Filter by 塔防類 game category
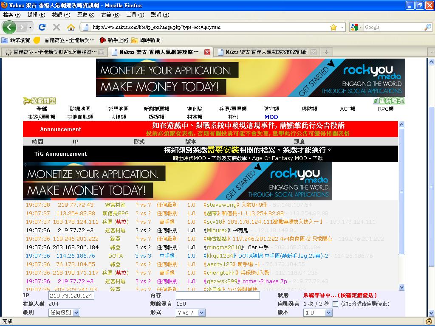 point(309,109)
